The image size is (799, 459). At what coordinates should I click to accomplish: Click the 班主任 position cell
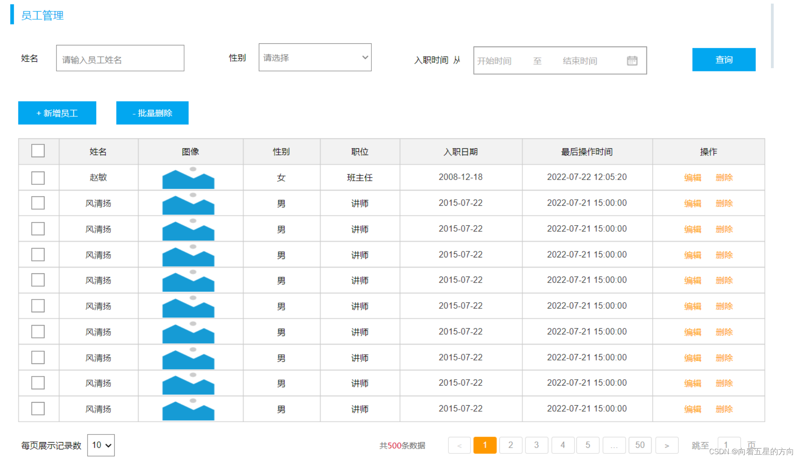point(360,178)
